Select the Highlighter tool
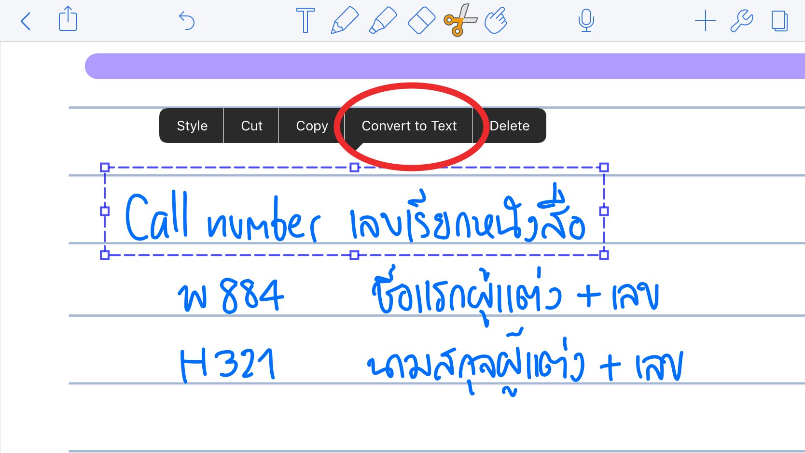Image resolution: width=805 pixels, height=453 pixels. tap(383, 20)
